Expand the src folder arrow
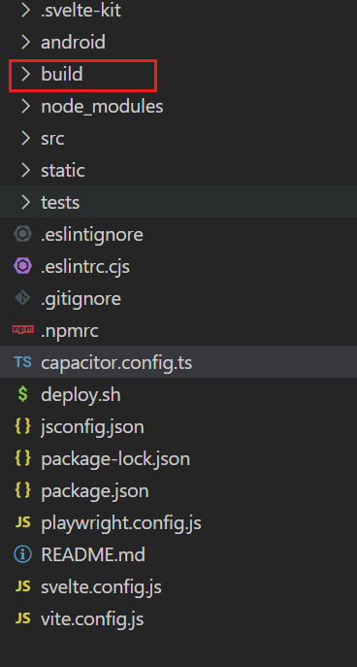 [26, 138]
